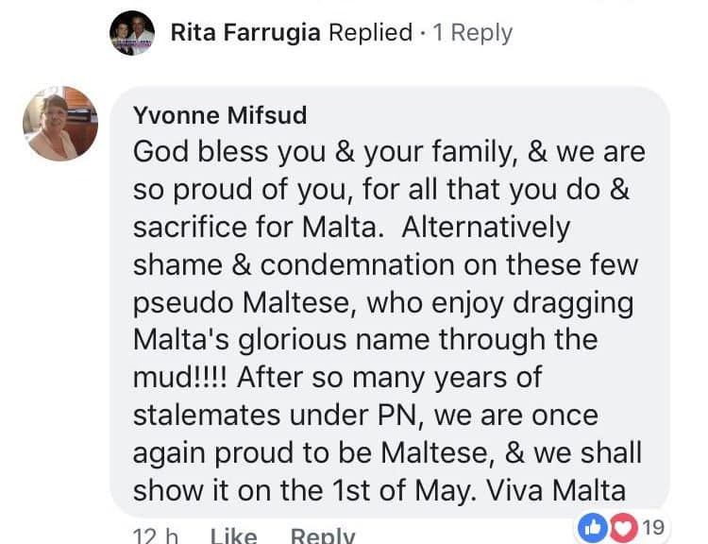Image resolution: width=708 pixels, height=544 pixels.
Task: Click the 'Replied' label beside Rita Farrugia
Action: coord(370,33)
